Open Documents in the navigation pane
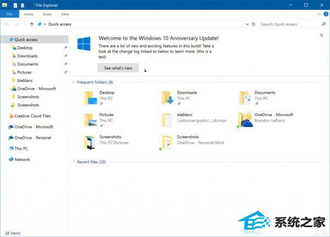 28,64
